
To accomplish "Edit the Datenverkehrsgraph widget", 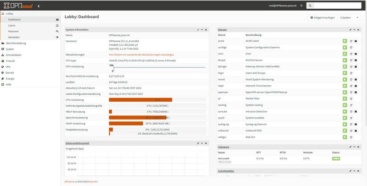I will (198, 143).
